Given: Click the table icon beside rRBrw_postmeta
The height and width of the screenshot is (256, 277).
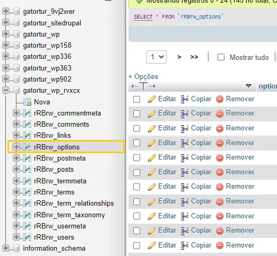Looking at the screenshot, I should click(27, 158).
